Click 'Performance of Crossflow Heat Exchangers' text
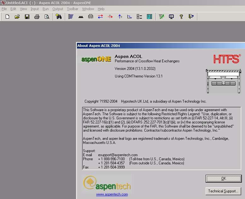 147,61
